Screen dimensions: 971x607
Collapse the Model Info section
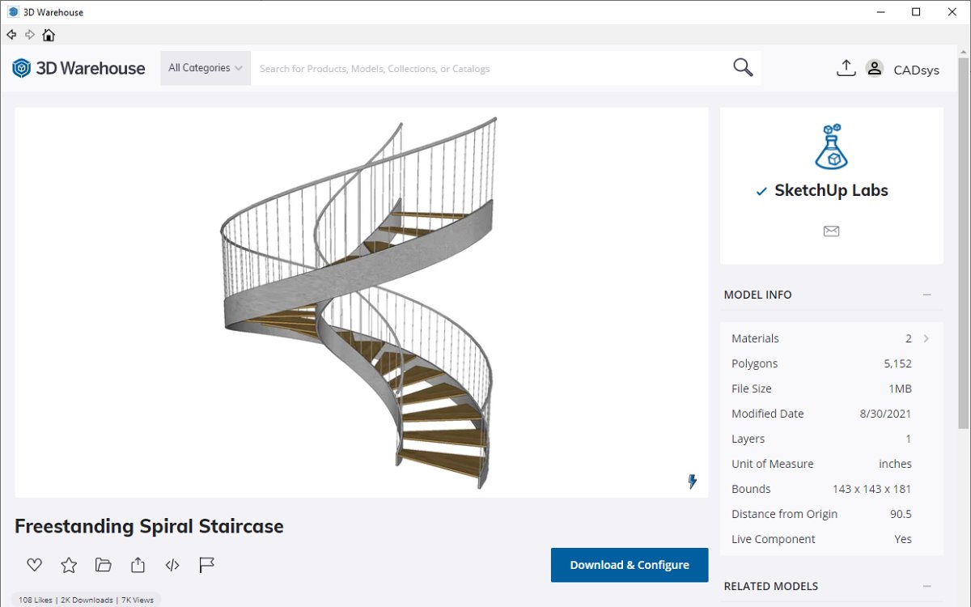(927, 295)
